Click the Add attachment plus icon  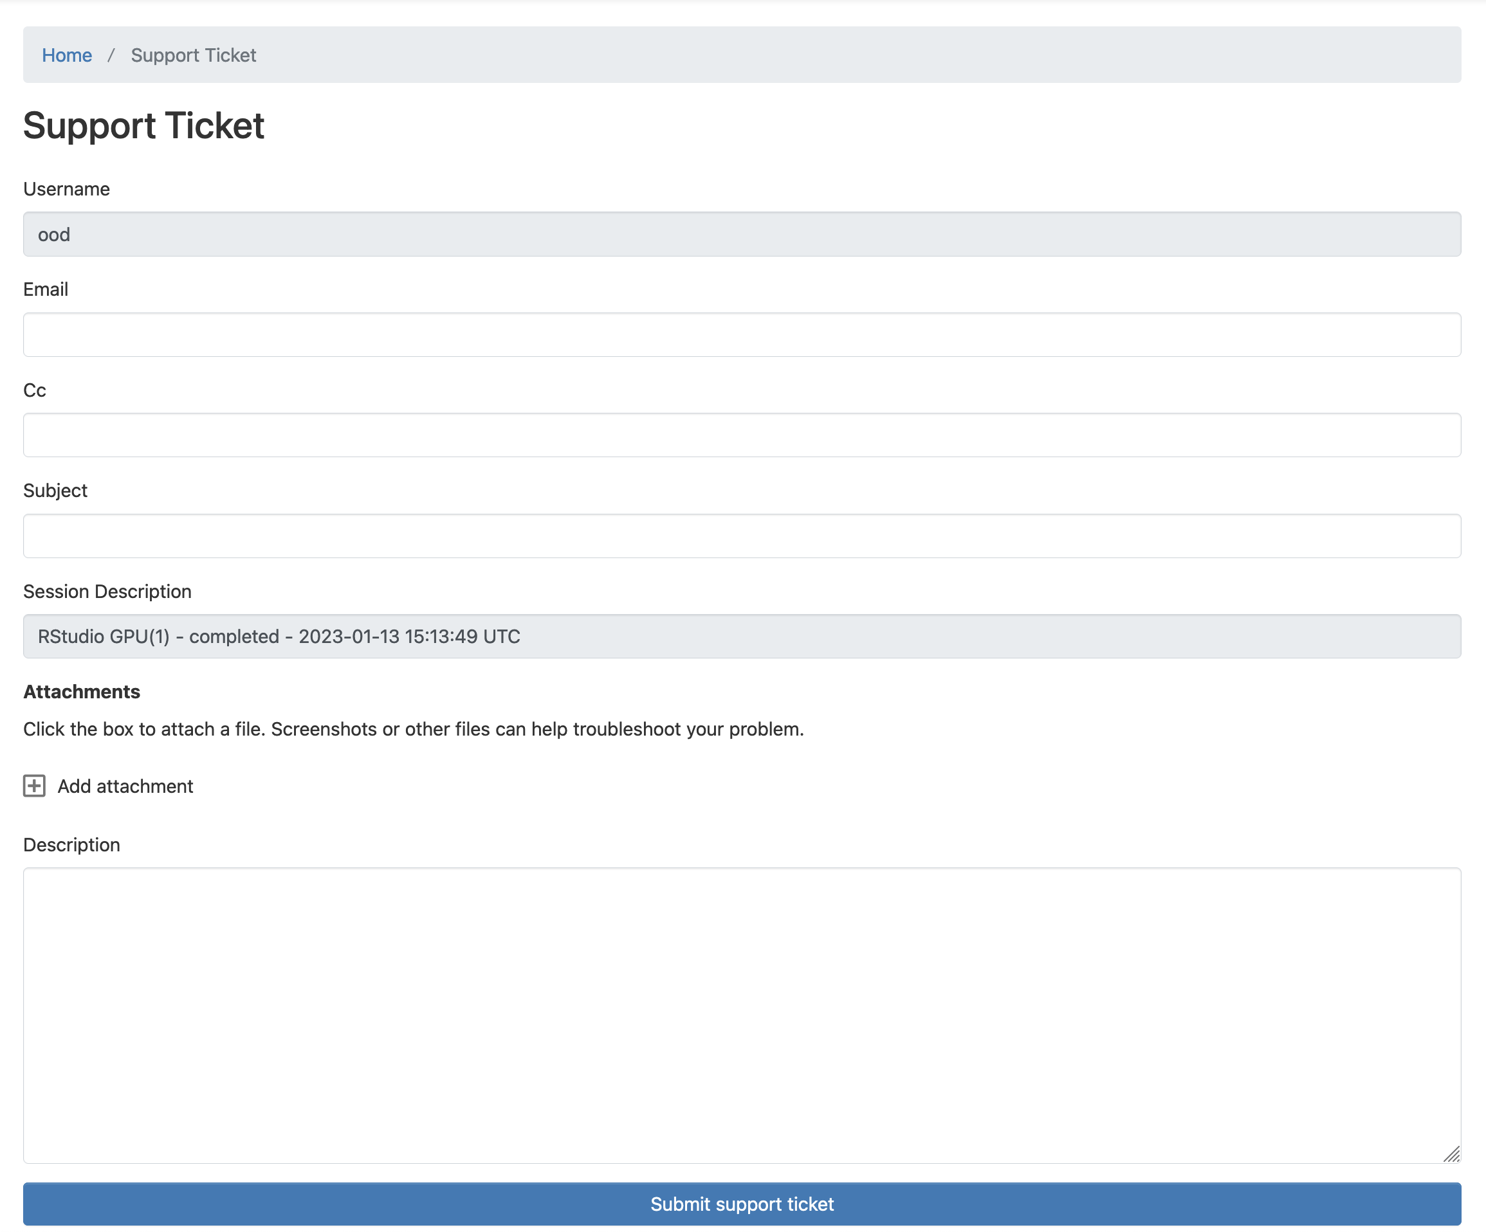(33, 786)
